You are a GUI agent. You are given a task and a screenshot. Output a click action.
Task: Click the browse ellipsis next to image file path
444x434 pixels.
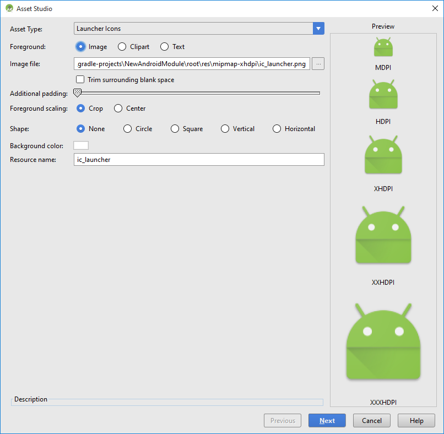tap(318, 63)
